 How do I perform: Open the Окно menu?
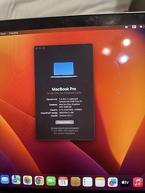click(x=3, y=34)
